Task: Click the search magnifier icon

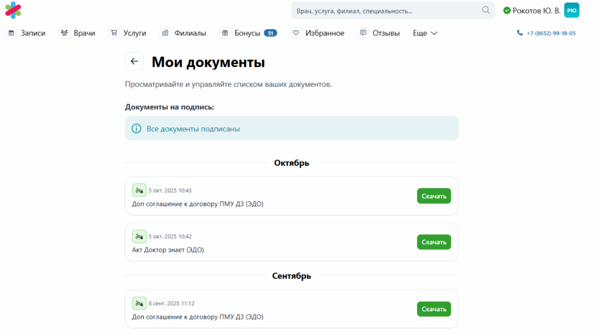Action: [x=486, y=10]
